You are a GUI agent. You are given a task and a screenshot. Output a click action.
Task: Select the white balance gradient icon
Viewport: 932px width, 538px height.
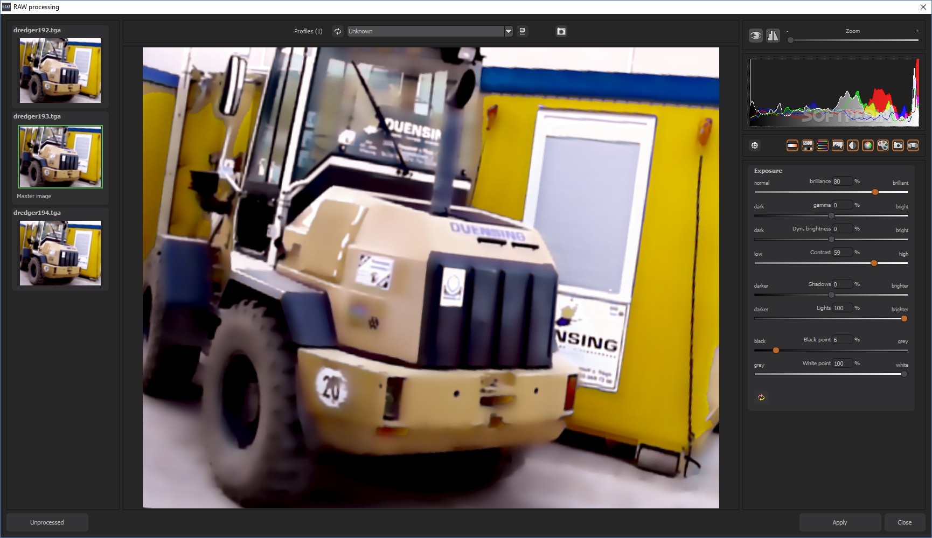[x=792, y=145]
